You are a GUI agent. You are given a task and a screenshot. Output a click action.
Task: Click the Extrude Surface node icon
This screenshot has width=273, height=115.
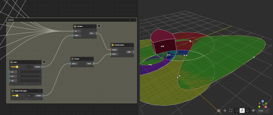(x=113, y=45)
